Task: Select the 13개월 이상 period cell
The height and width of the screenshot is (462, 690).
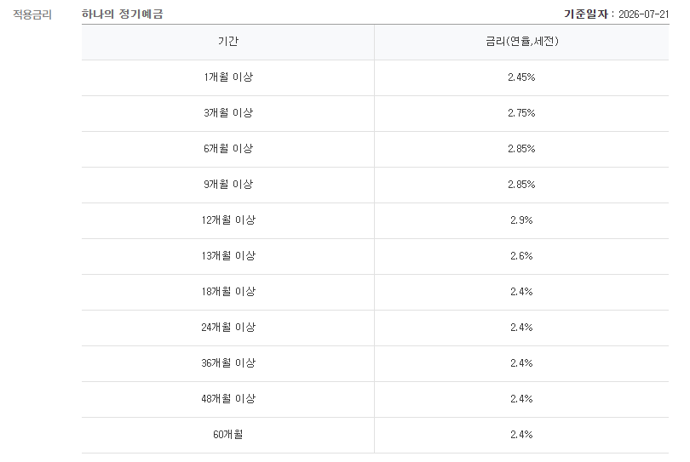Action: tap(228, 256)
